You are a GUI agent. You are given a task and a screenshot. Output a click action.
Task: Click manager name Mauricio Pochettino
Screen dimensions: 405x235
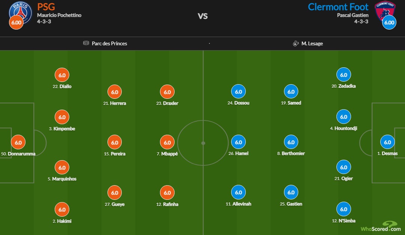[59, 15]
